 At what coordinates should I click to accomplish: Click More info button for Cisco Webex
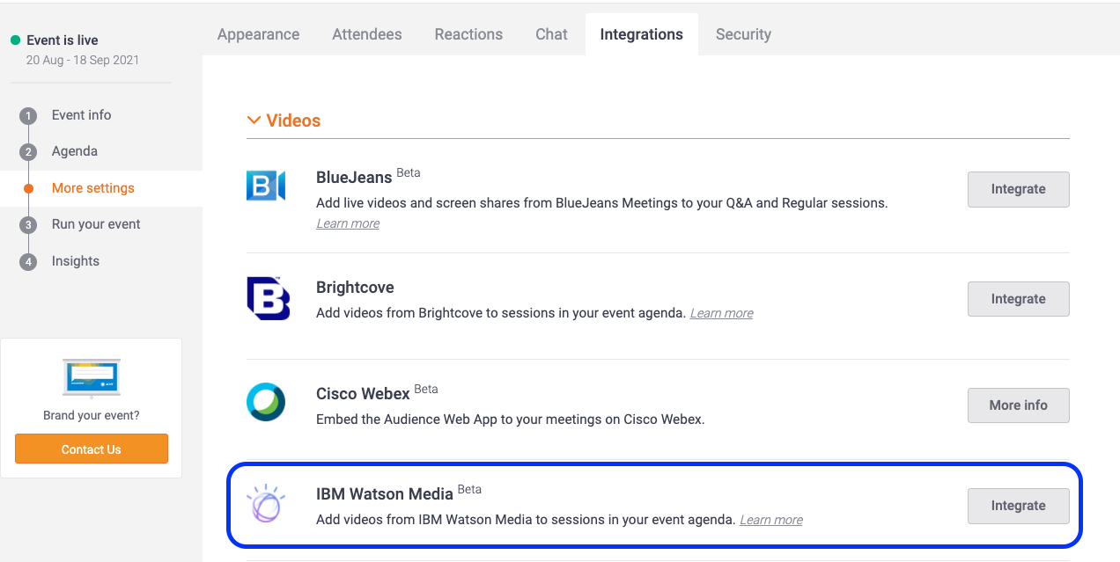[x=1019, y=405]
